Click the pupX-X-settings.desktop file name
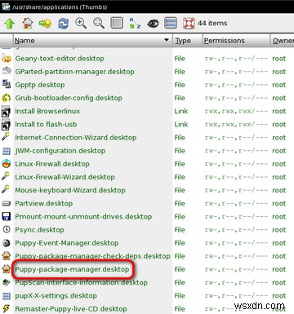Screen dimensions: 294x314 pos(56,296)
